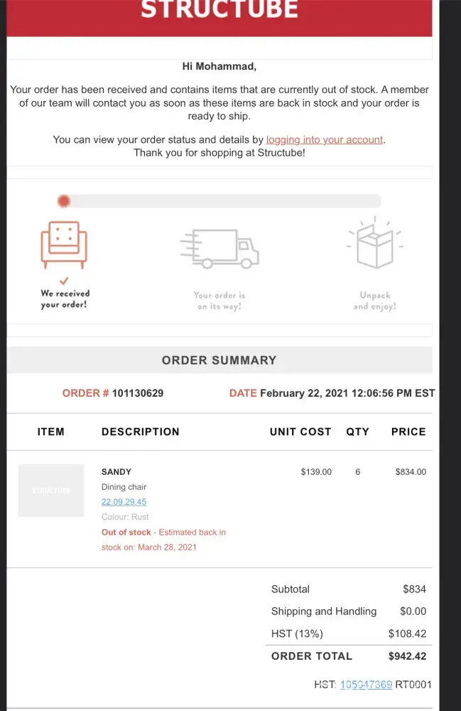Click the armchair order received icon
The height and width of the screenshot is (711, 461).
point(64,244)
